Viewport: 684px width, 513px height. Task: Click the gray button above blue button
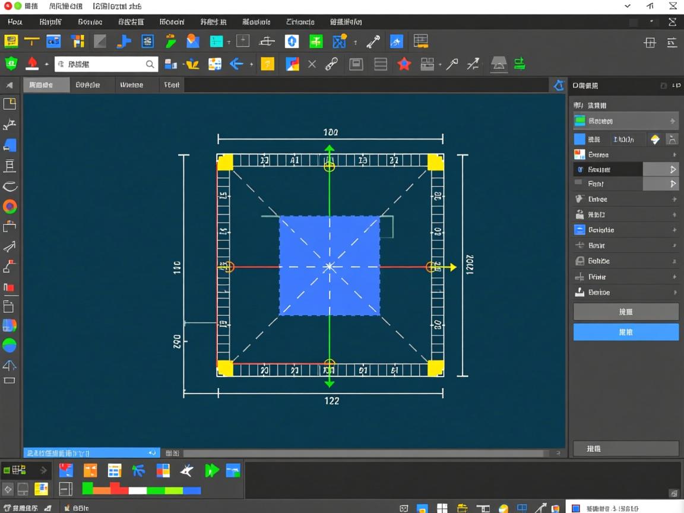[626, 312]
